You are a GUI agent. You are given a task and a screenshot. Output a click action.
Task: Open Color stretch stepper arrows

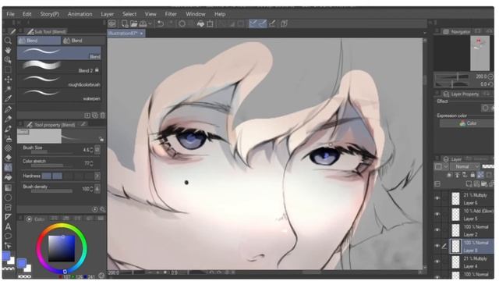coord(92,164)
